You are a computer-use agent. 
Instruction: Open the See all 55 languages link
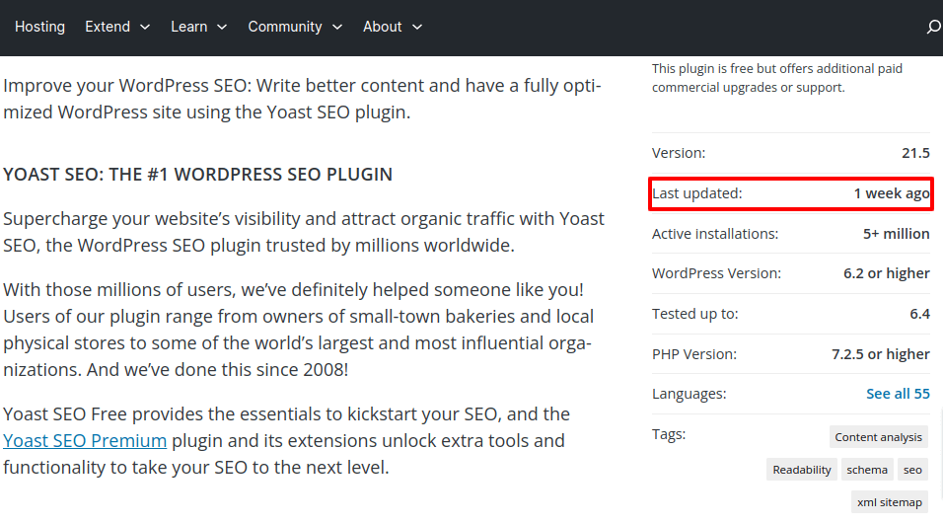click(x=898, y=394)
